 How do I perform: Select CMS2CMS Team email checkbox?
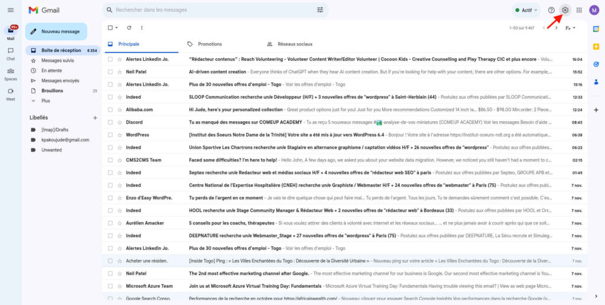click(110, 160)
